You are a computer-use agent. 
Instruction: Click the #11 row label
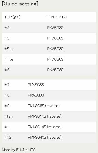tap(8, 127)
